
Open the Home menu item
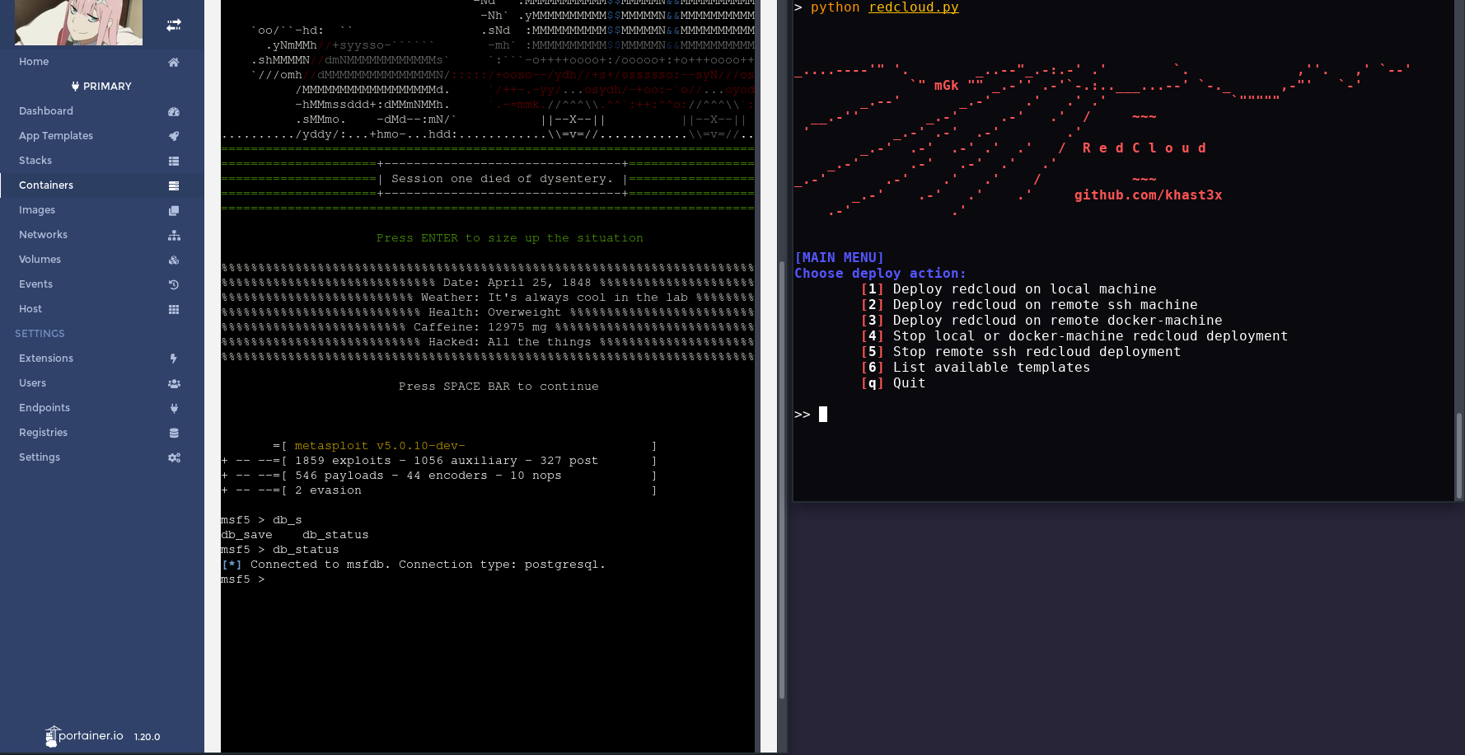[34, 62]
